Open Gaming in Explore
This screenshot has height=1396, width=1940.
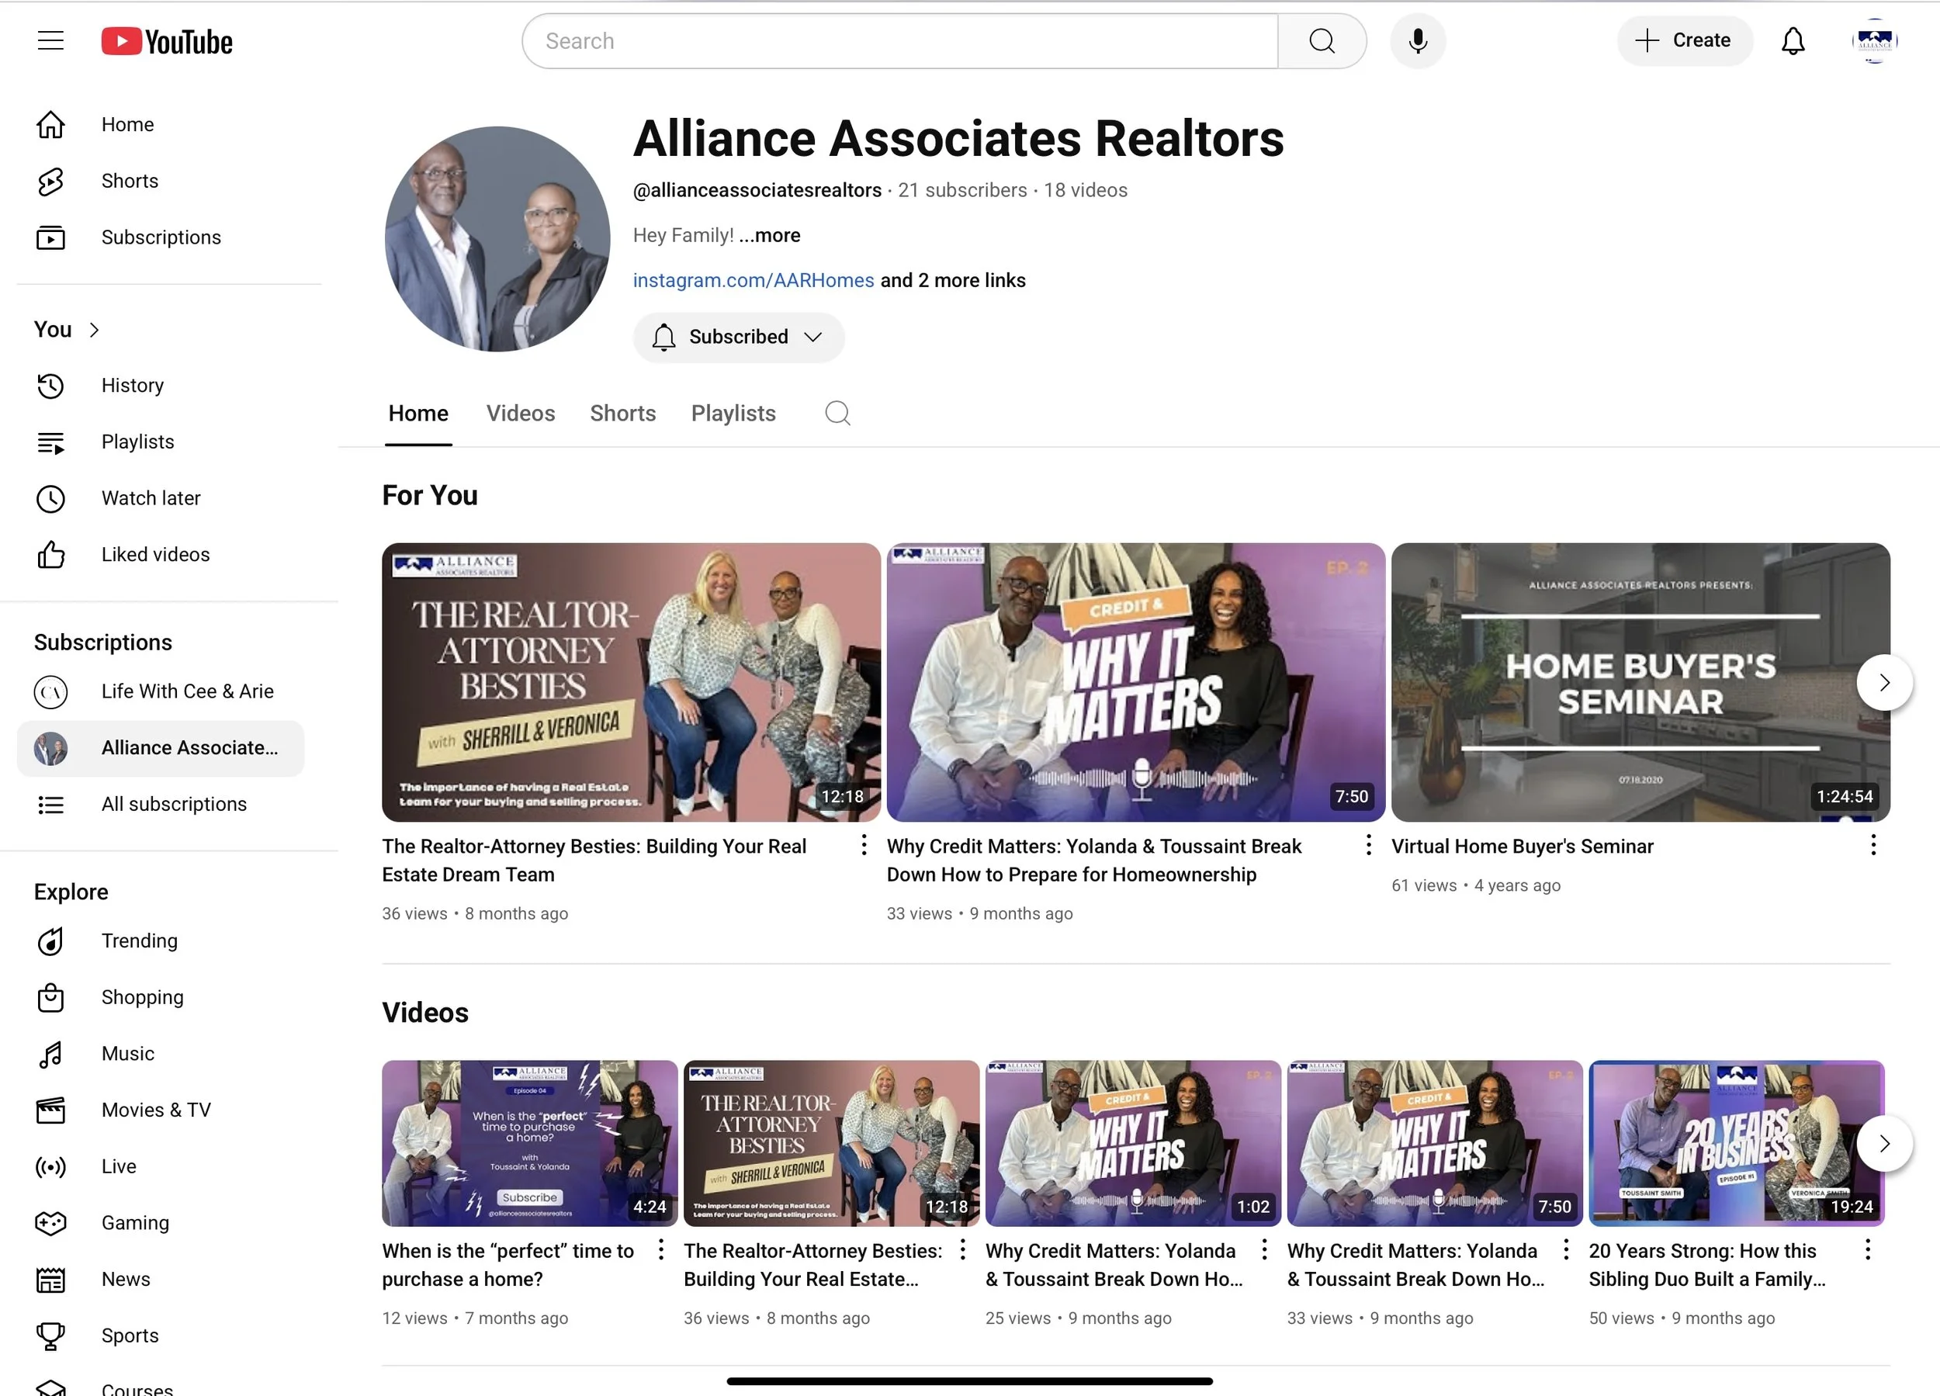pyautogui.click(x=161, y=1223)
